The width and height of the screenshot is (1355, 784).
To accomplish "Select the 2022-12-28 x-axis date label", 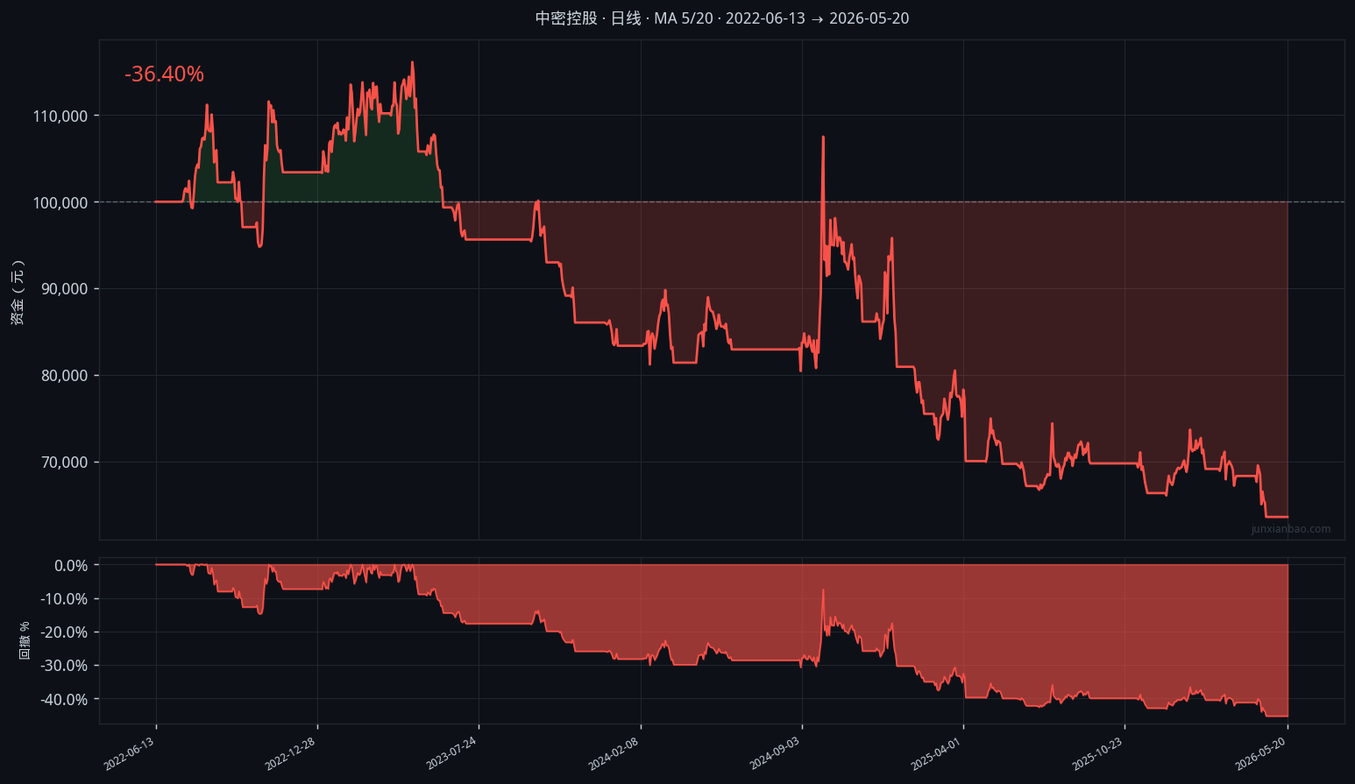I will click(x=290, y=753).
